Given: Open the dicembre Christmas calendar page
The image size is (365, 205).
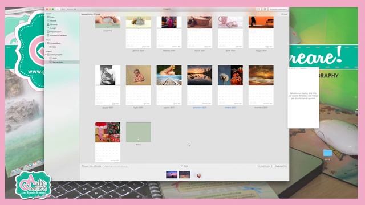Looking at the screenshot, I should 108,142.
